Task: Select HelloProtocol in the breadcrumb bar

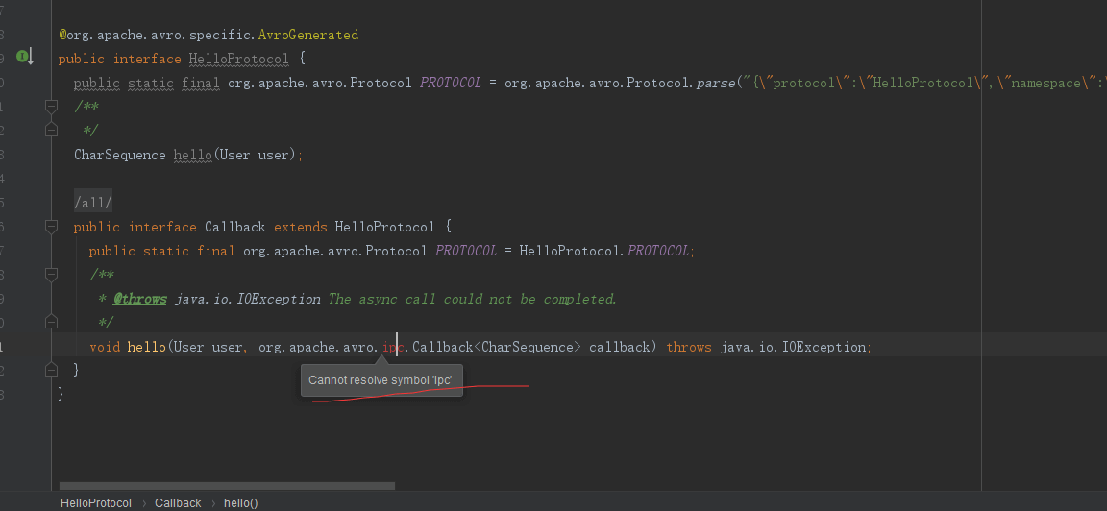Action: pyautogui.click(x=95, y=502)
